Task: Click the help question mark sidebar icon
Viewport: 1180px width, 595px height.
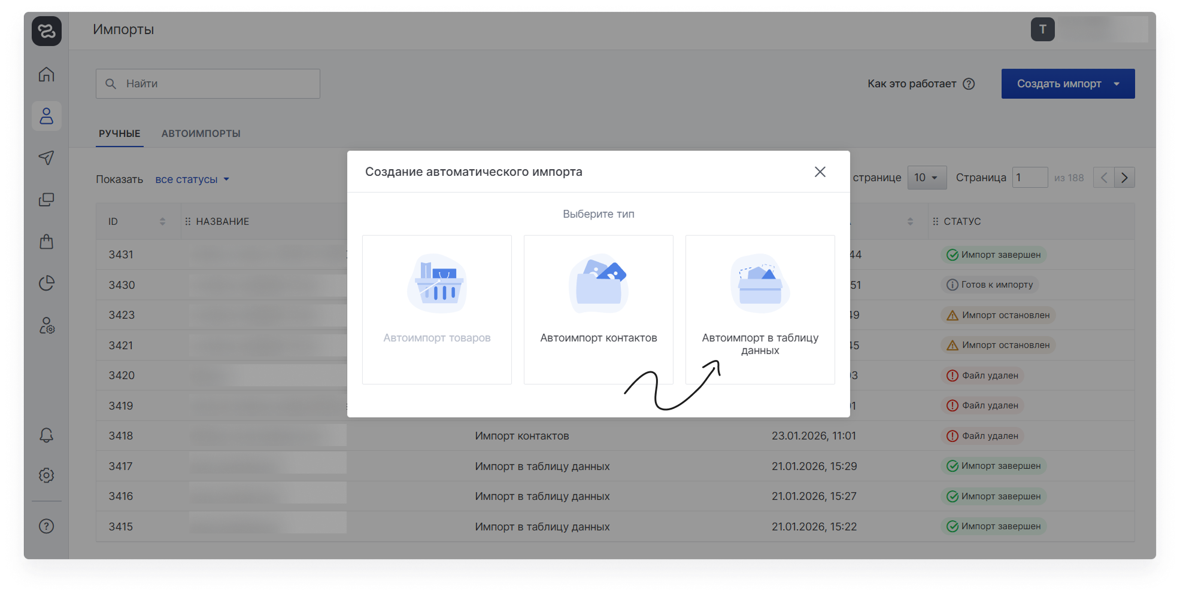Action: [x=47, y=526]
